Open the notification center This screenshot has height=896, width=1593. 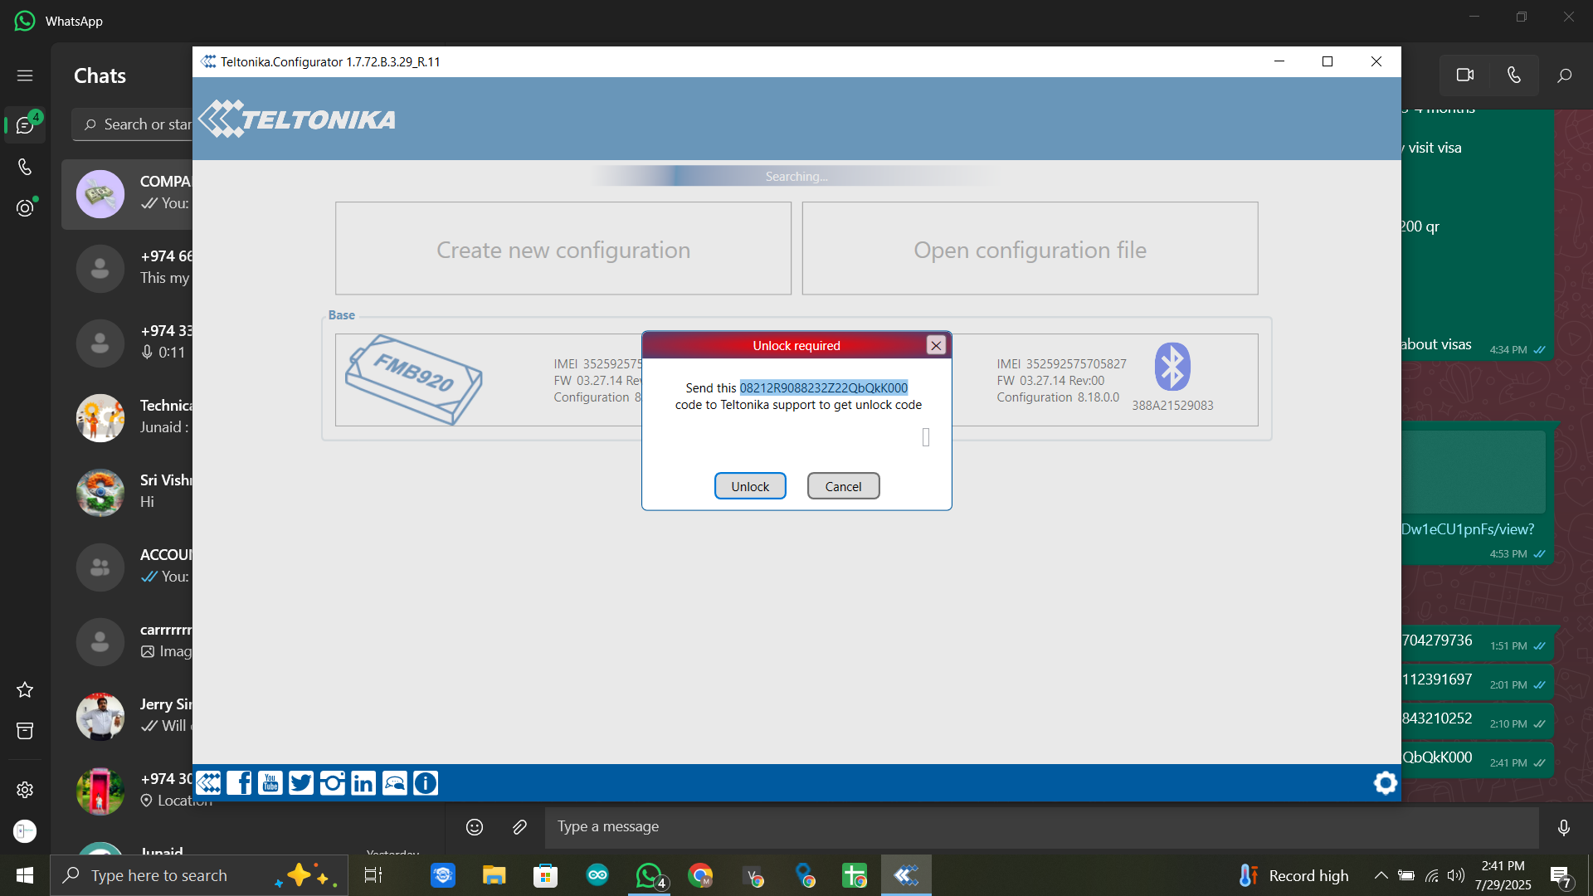[x=1561, y=876]
